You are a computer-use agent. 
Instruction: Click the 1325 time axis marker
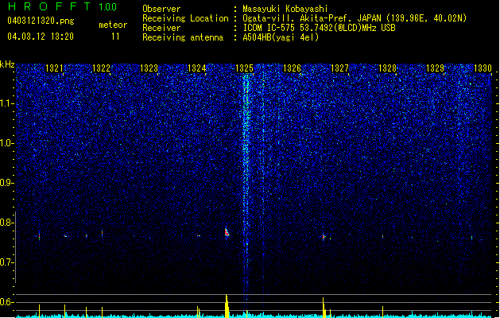pyautogui.click(x=244, y=68)
